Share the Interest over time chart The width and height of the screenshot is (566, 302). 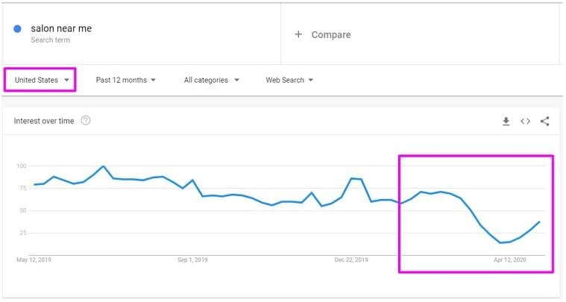click(x=544, y=122)
